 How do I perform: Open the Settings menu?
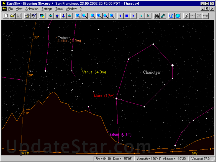[x=47, y=9]
